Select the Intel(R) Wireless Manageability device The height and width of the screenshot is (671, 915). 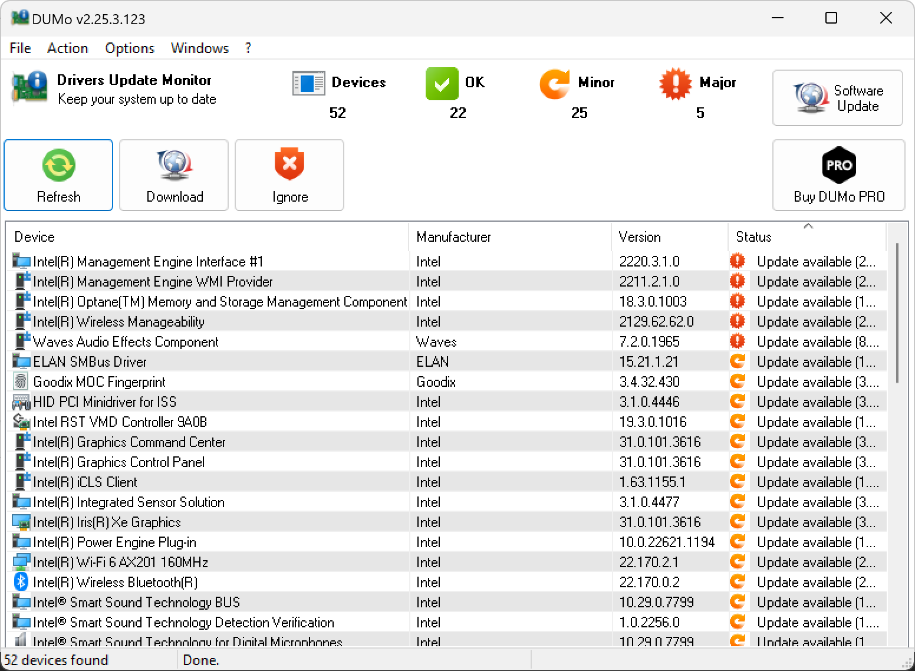click(447, 321)
